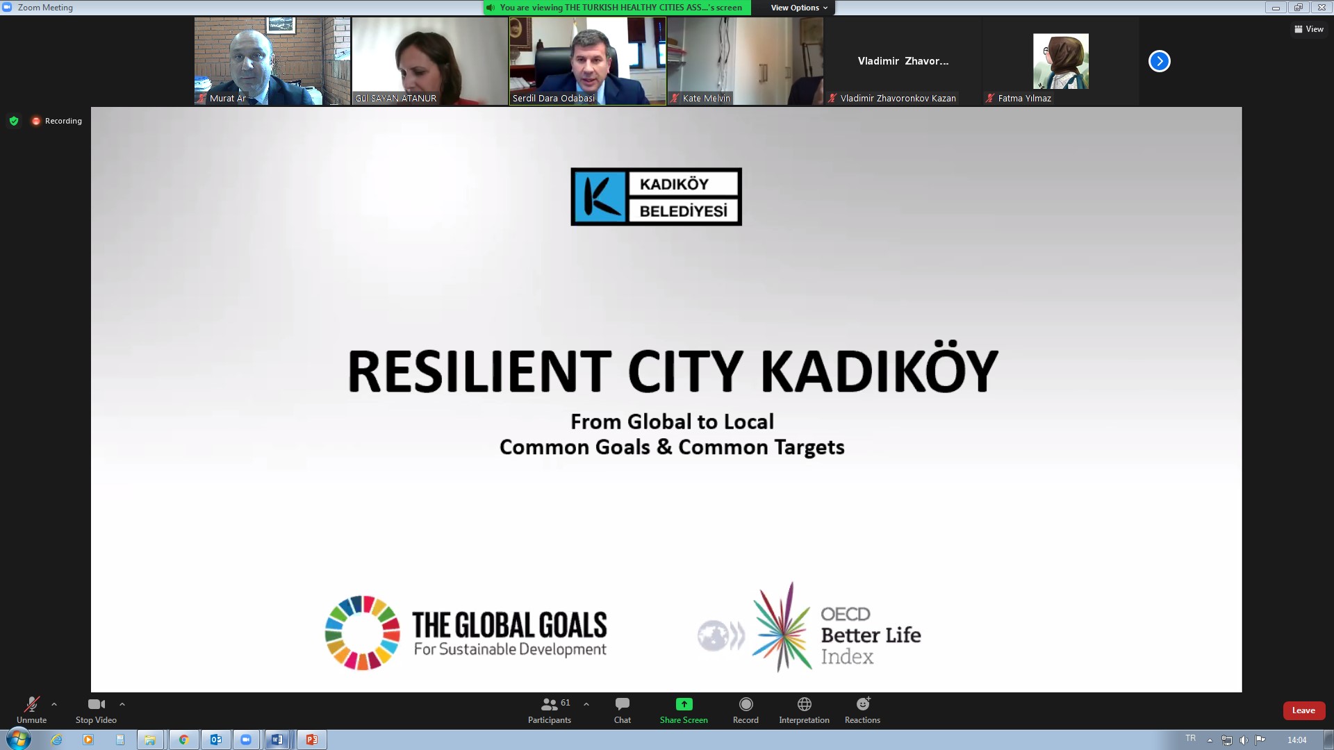Expand the arrow next to Participants
Viewport: 1334px width, 750px height.
point(586,704)
